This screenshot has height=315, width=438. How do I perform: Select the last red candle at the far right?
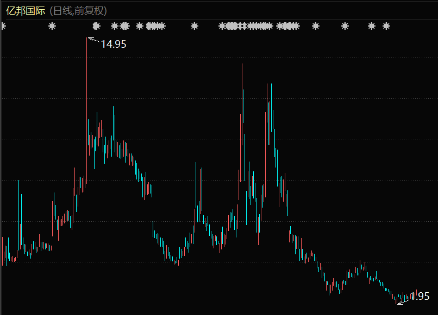(417, 294)
